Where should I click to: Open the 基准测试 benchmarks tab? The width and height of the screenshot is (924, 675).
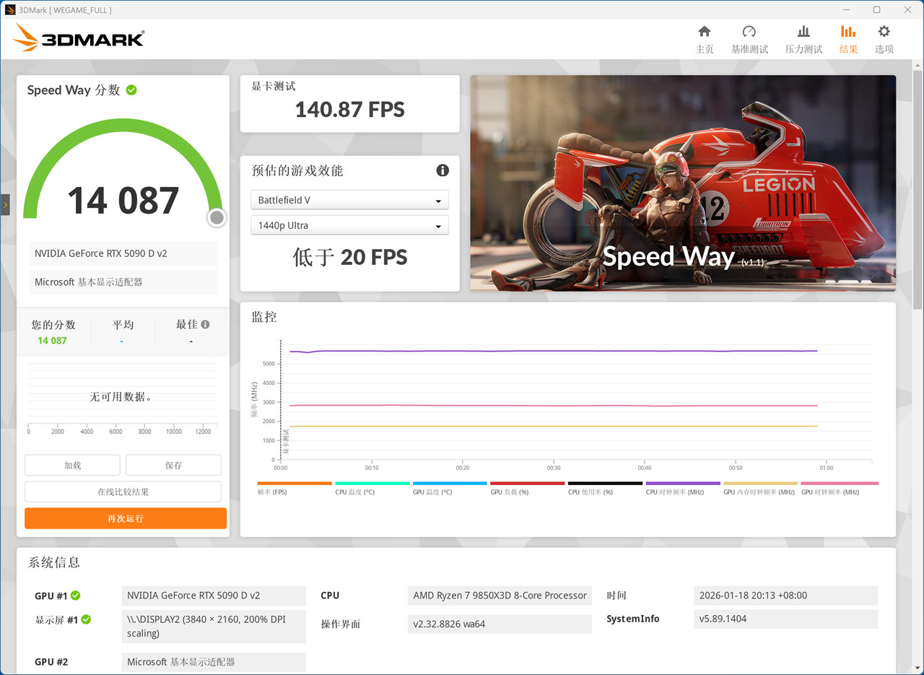click(749, 40)
